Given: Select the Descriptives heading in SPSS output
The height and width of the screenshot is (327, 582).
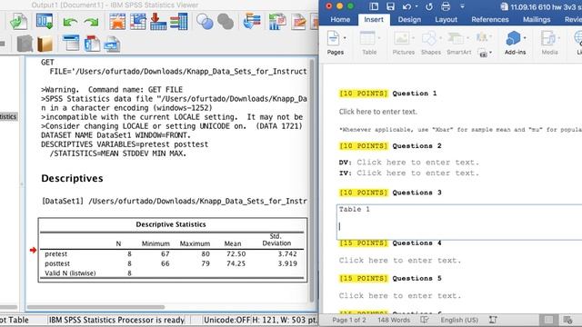Looking at the screenshot, I should [72, 178].
